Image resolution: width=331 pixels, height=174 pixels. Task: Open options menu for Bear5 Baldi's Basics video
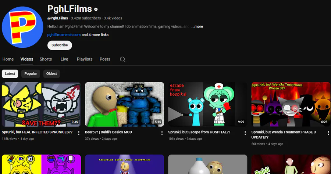coord(162,133)
